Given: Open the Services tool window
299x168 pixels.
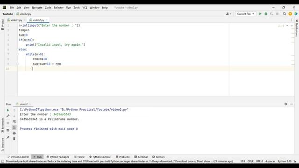Looking at the screenshot, I should point(158,157).
